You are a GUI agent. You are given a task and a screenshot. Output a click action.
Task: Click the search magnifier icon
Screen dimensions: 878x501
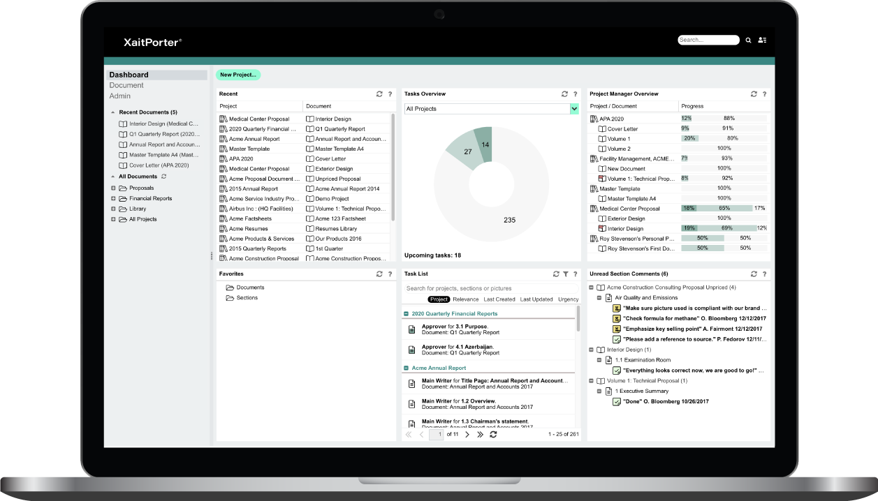[748, 40]
